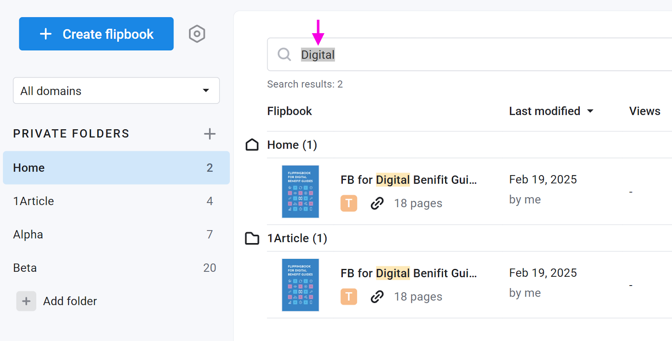Open the Alpha folder in sidebar
This screenshot has height=341, width=672.
(116, 234)
